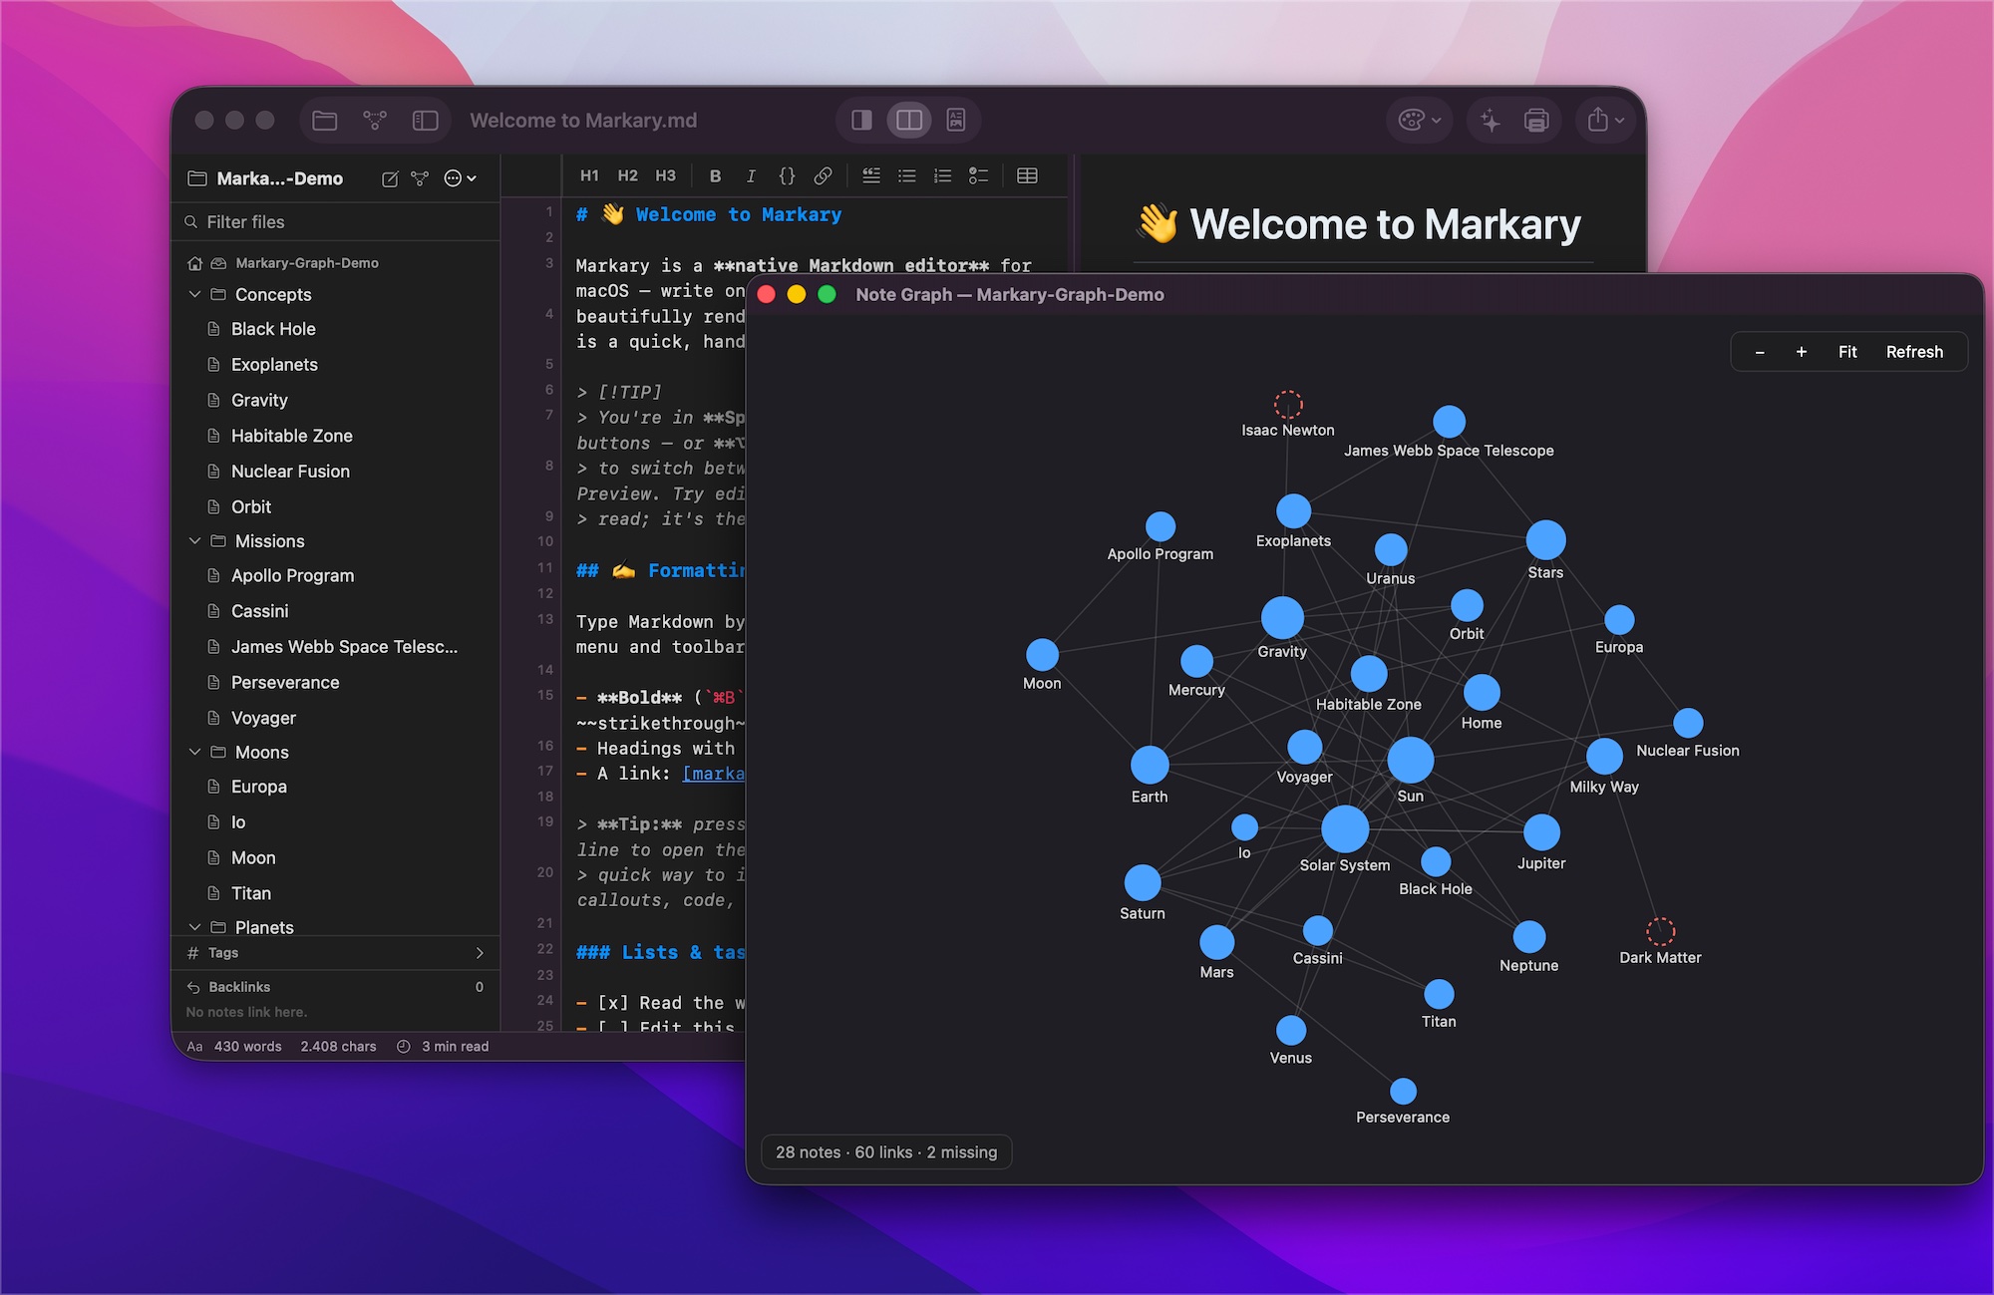Insert a bulleted list
The image size is (1994, 1295).
pyautogui.click(x=906, y=175)
